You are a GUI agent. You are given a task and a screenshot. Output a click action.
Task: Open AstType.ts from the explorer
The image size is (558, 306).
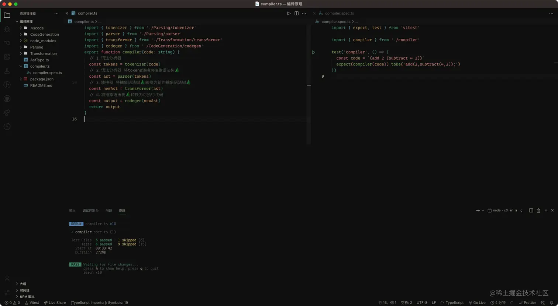(x=39, y=60)
